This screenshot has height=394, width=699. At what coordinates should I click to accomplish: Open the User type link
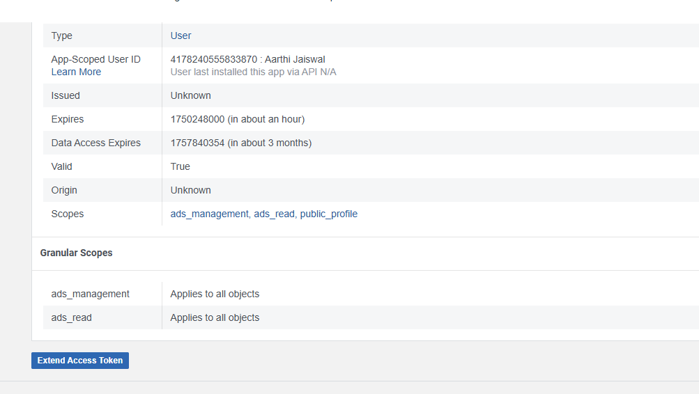[180, 36]
